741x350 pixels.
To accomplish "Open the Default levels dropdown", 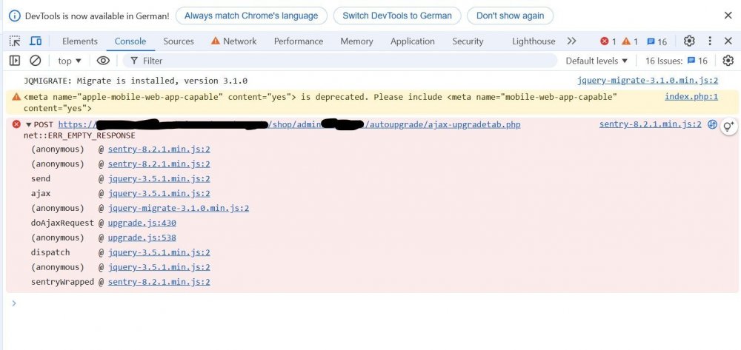I will click(597, 61).
